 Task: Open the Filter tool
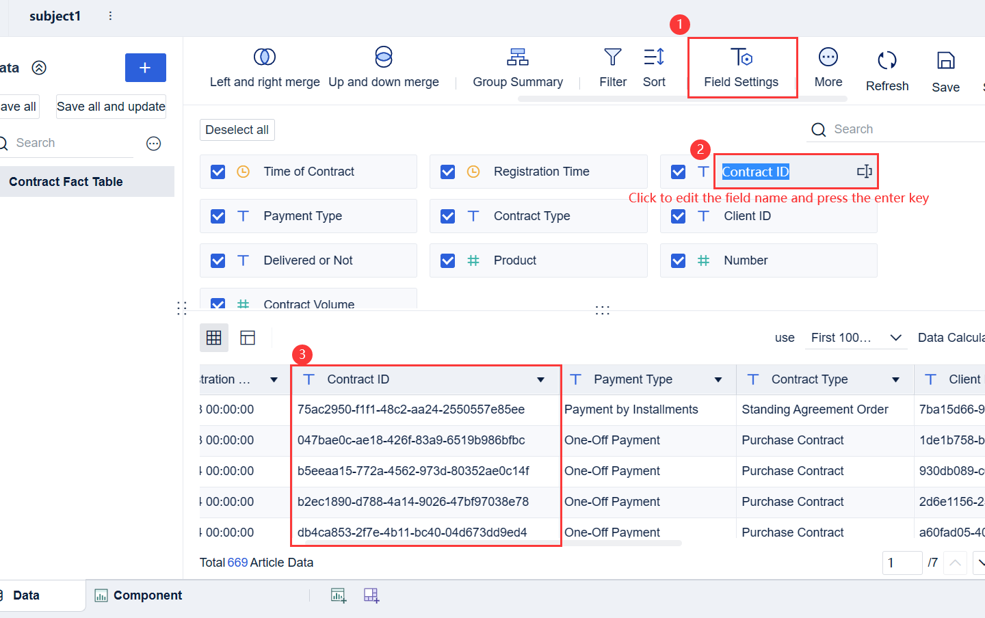point(612,67)
